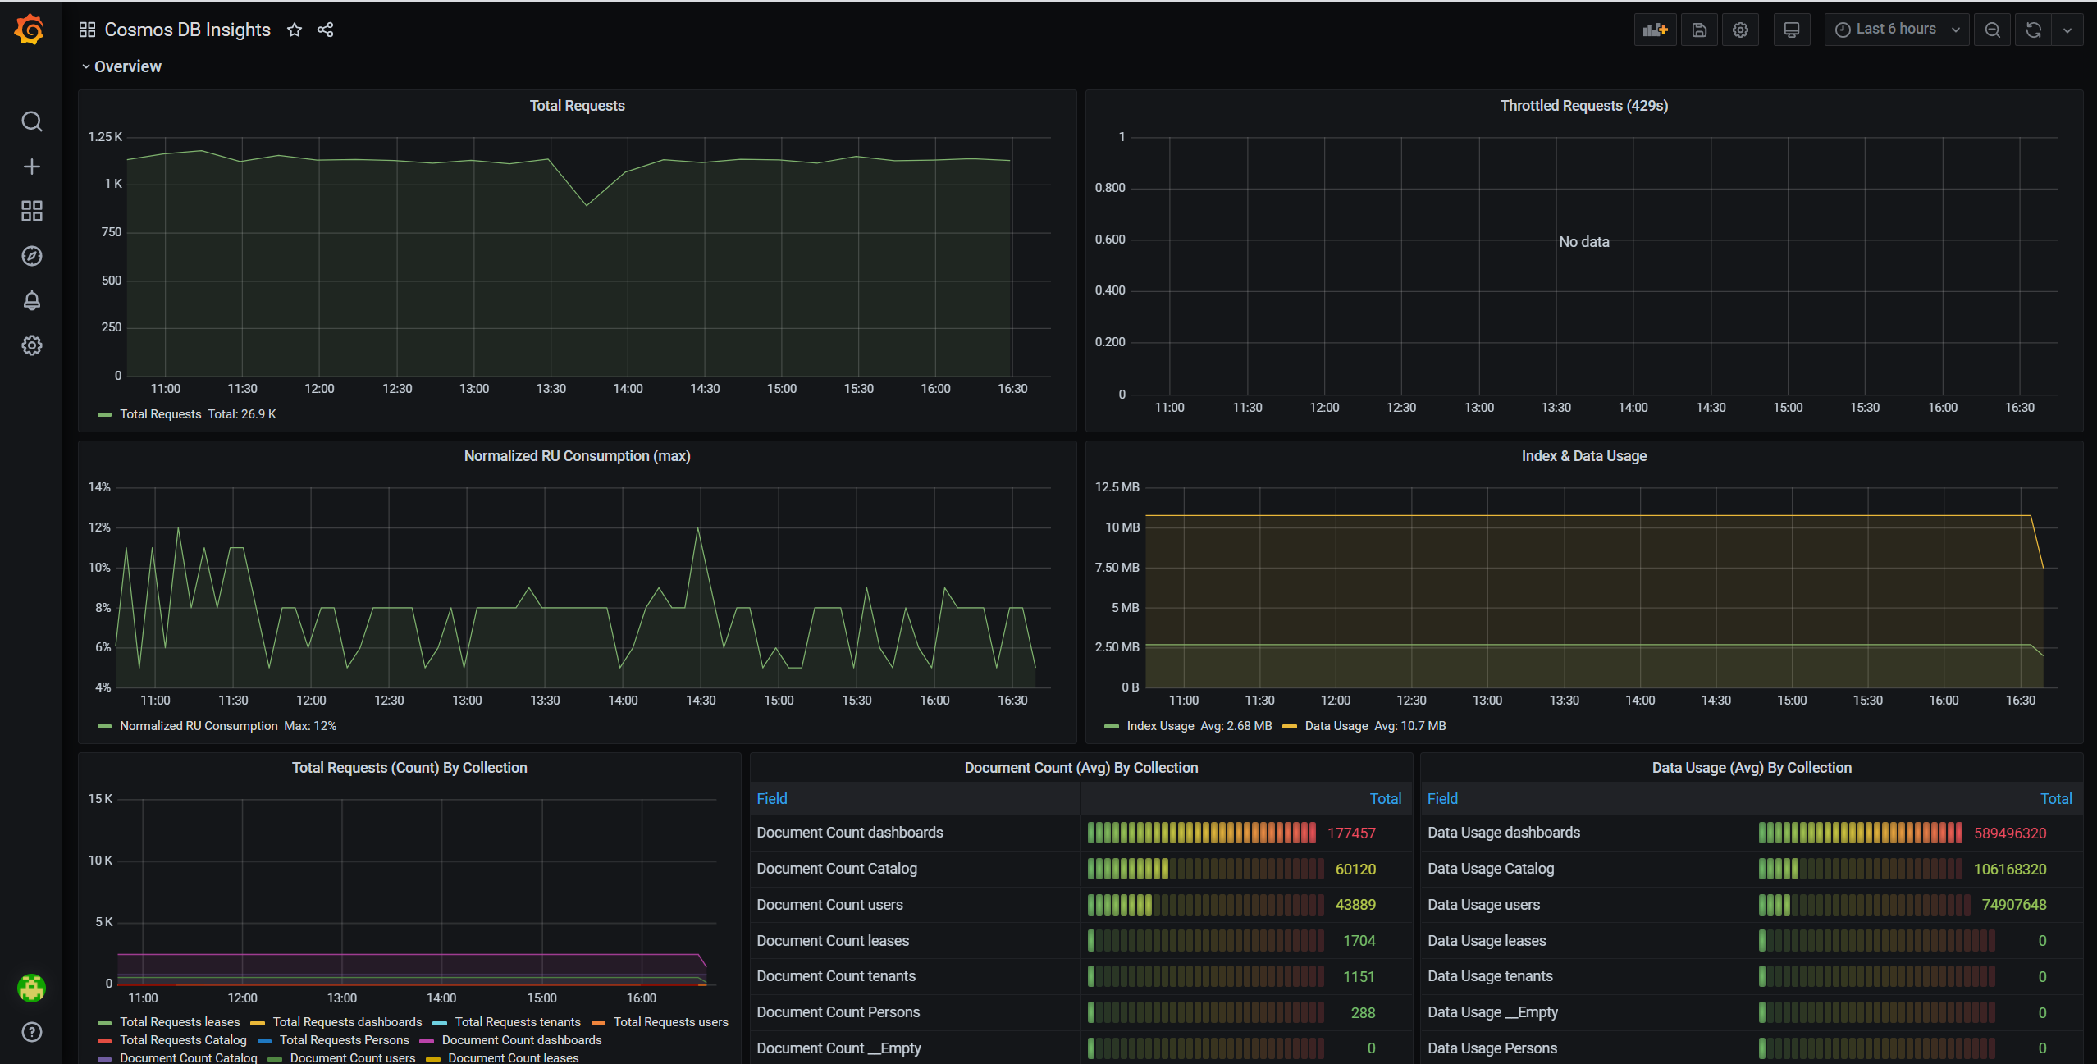The height and width of the screenshot is (1064, 2097).
Task: Open the Explore compass icon
Action: click(31, 256)
